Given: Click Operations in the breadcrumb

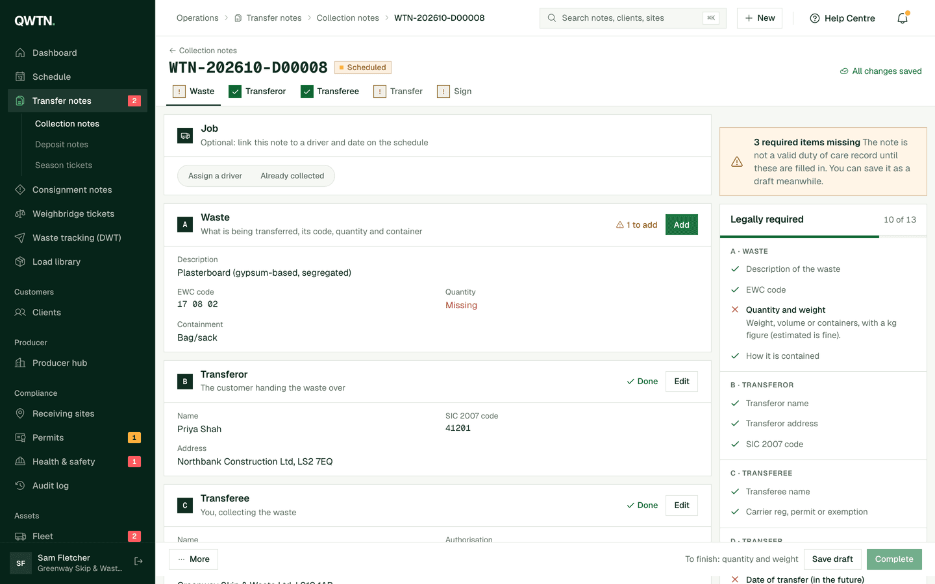Looking at the screenshot, I should [197, 18].
